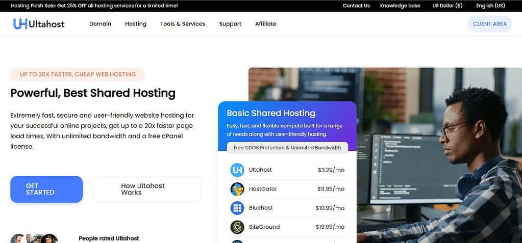
Task: Go to the Affiliate page
Action: click(266, 24)
